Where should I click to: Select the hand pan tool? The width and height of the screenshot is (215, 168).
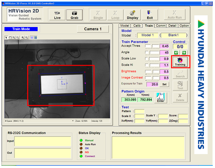pos(10,37)
